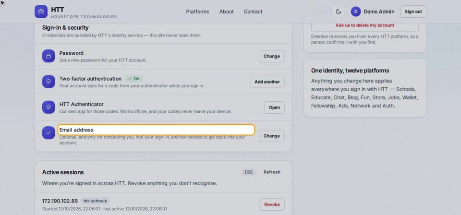Screen dimensions: 461x215
Task: Click the Sign-in & security heading
Action: click(x=65, y=28)
